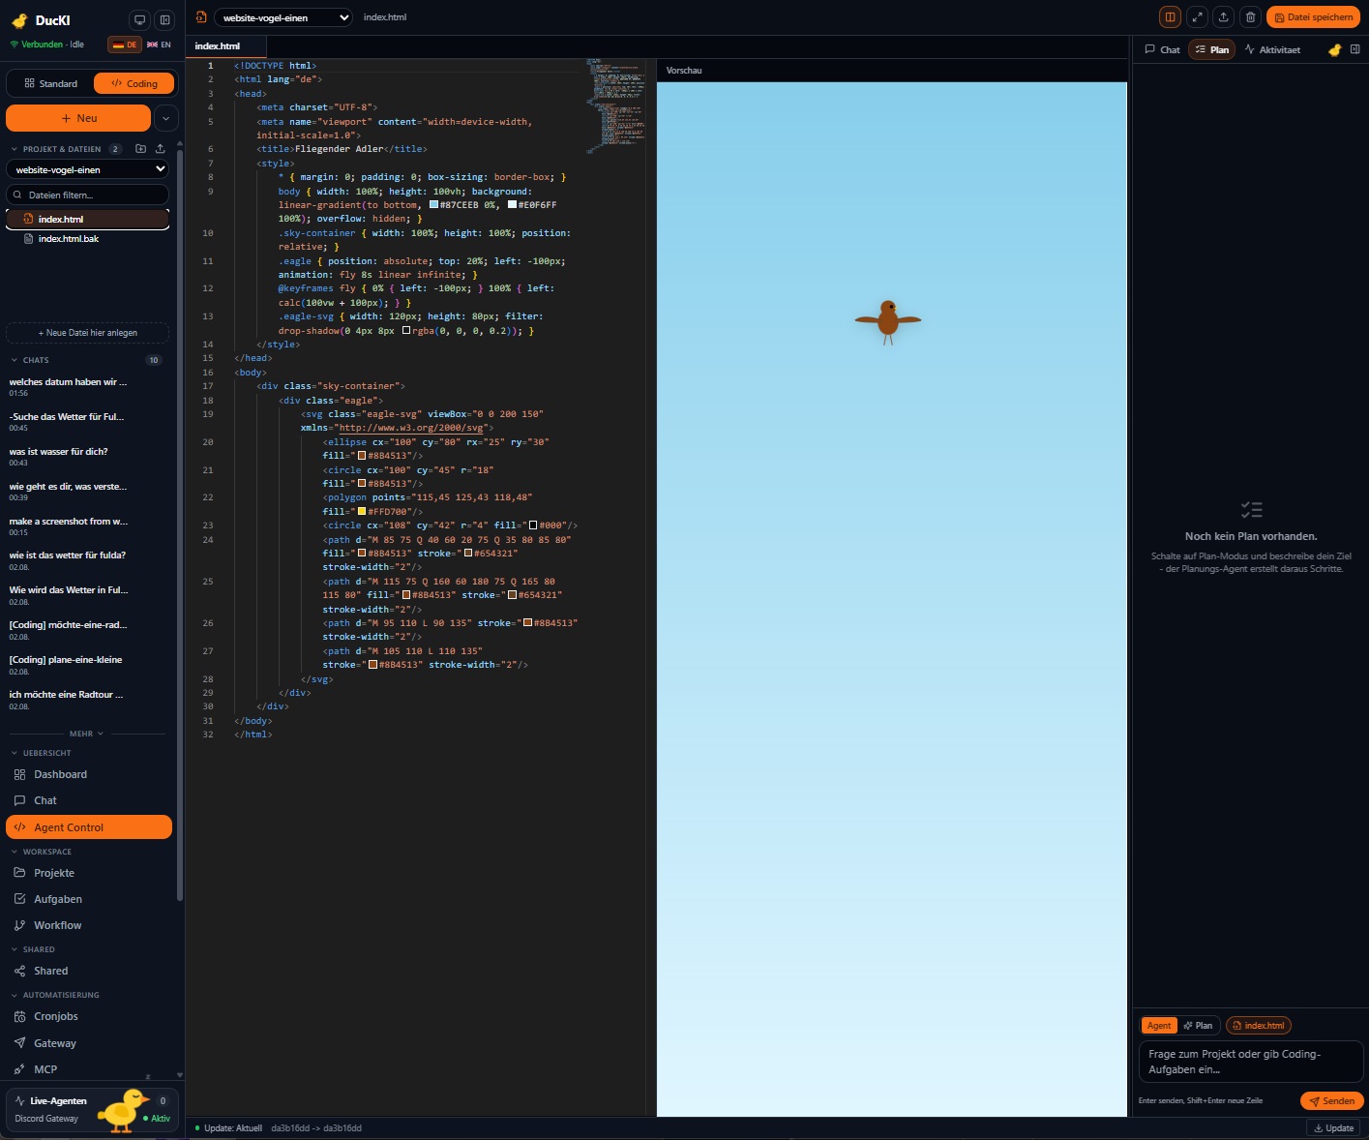Viewport: 1369px width, 1140px height.
Task: Click the export upload icon in editor toolbar
Action: (x=1224, y=16)
